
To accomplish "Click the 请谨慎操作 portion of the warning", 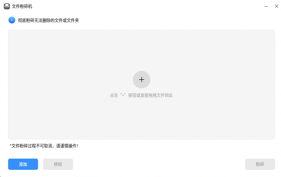I will 67,146.
